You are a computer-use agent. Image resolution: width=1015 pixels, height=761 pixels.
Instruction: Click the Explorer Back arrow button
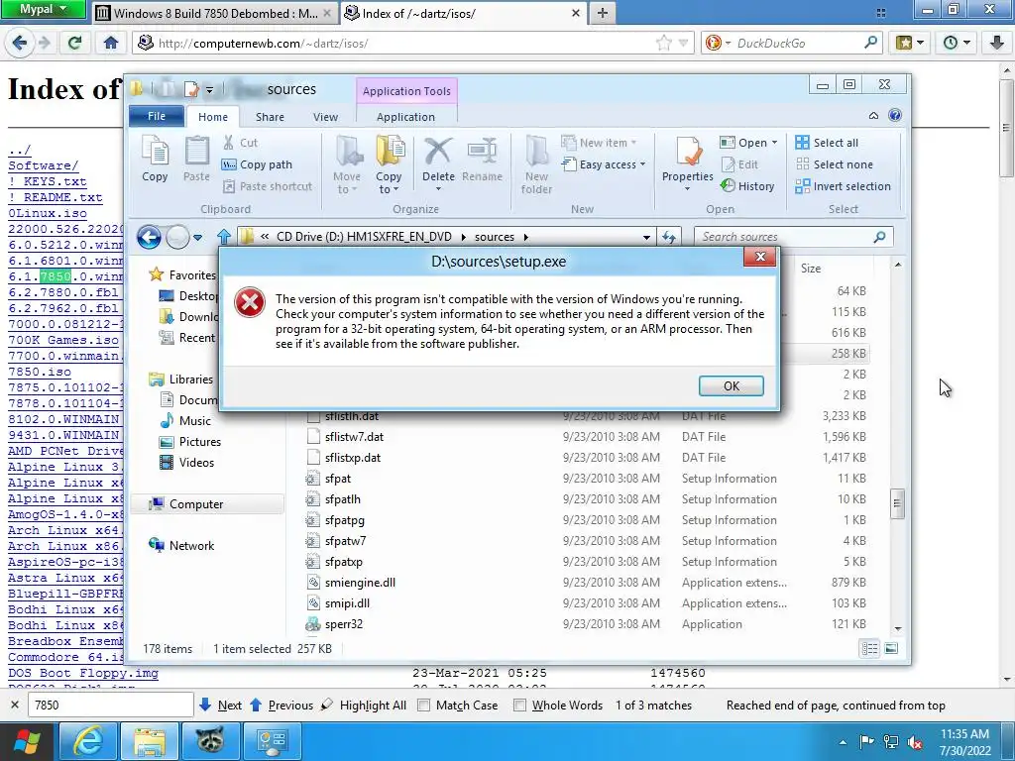coord(149,237)
